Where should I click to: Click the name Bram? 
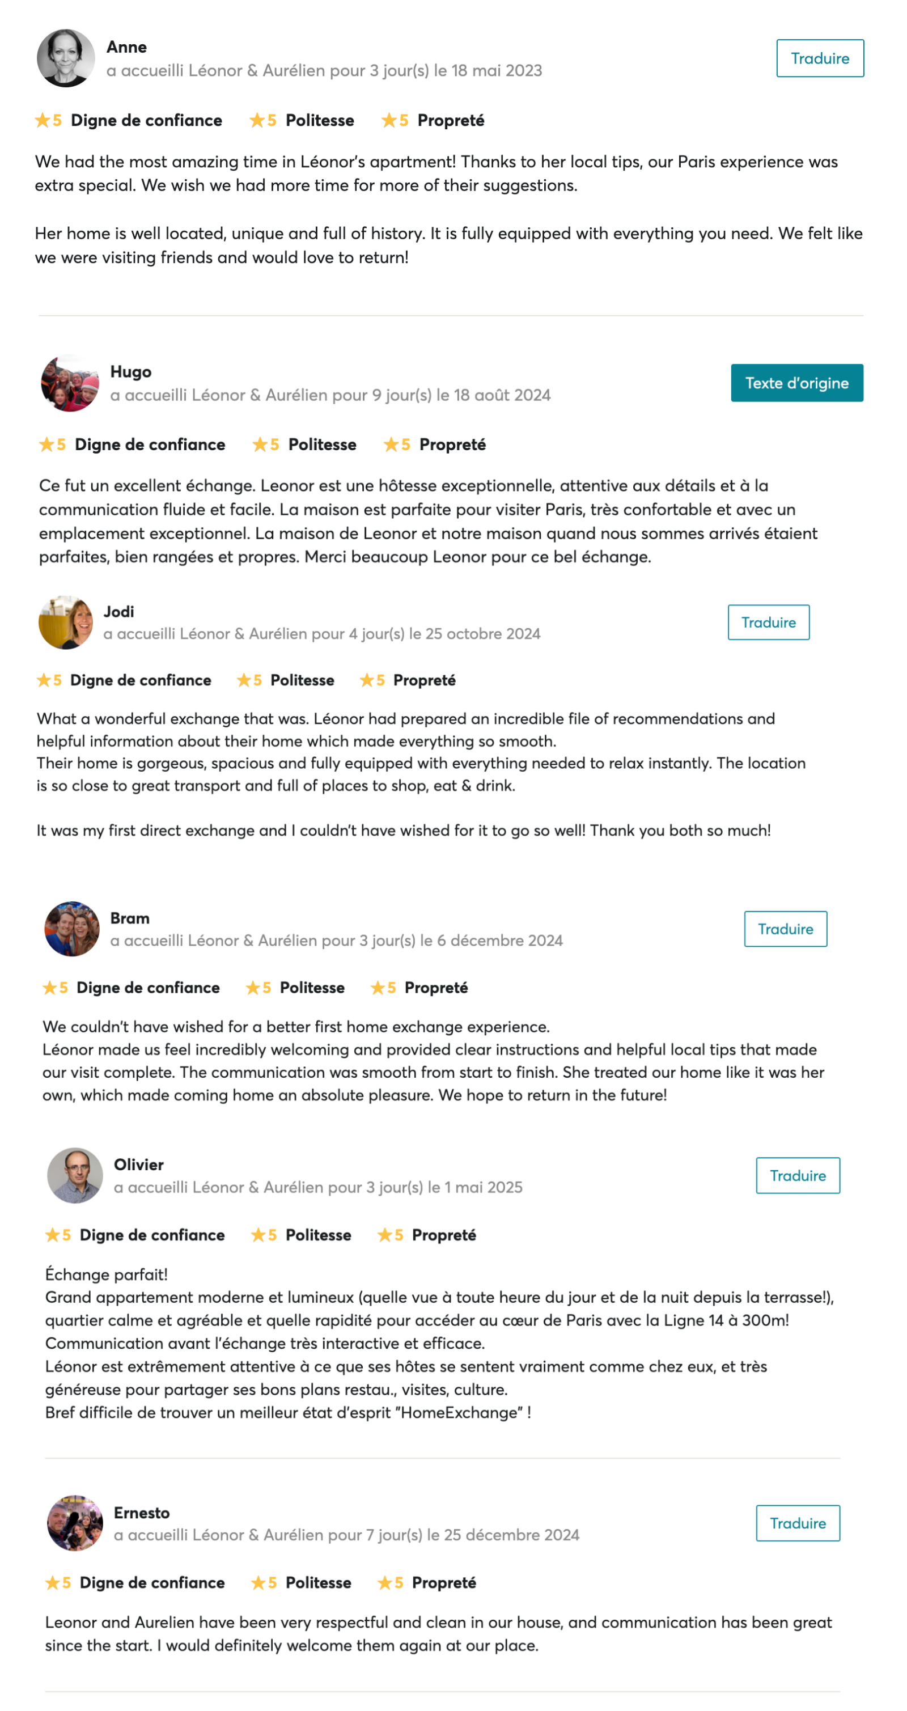coord(130,918)
